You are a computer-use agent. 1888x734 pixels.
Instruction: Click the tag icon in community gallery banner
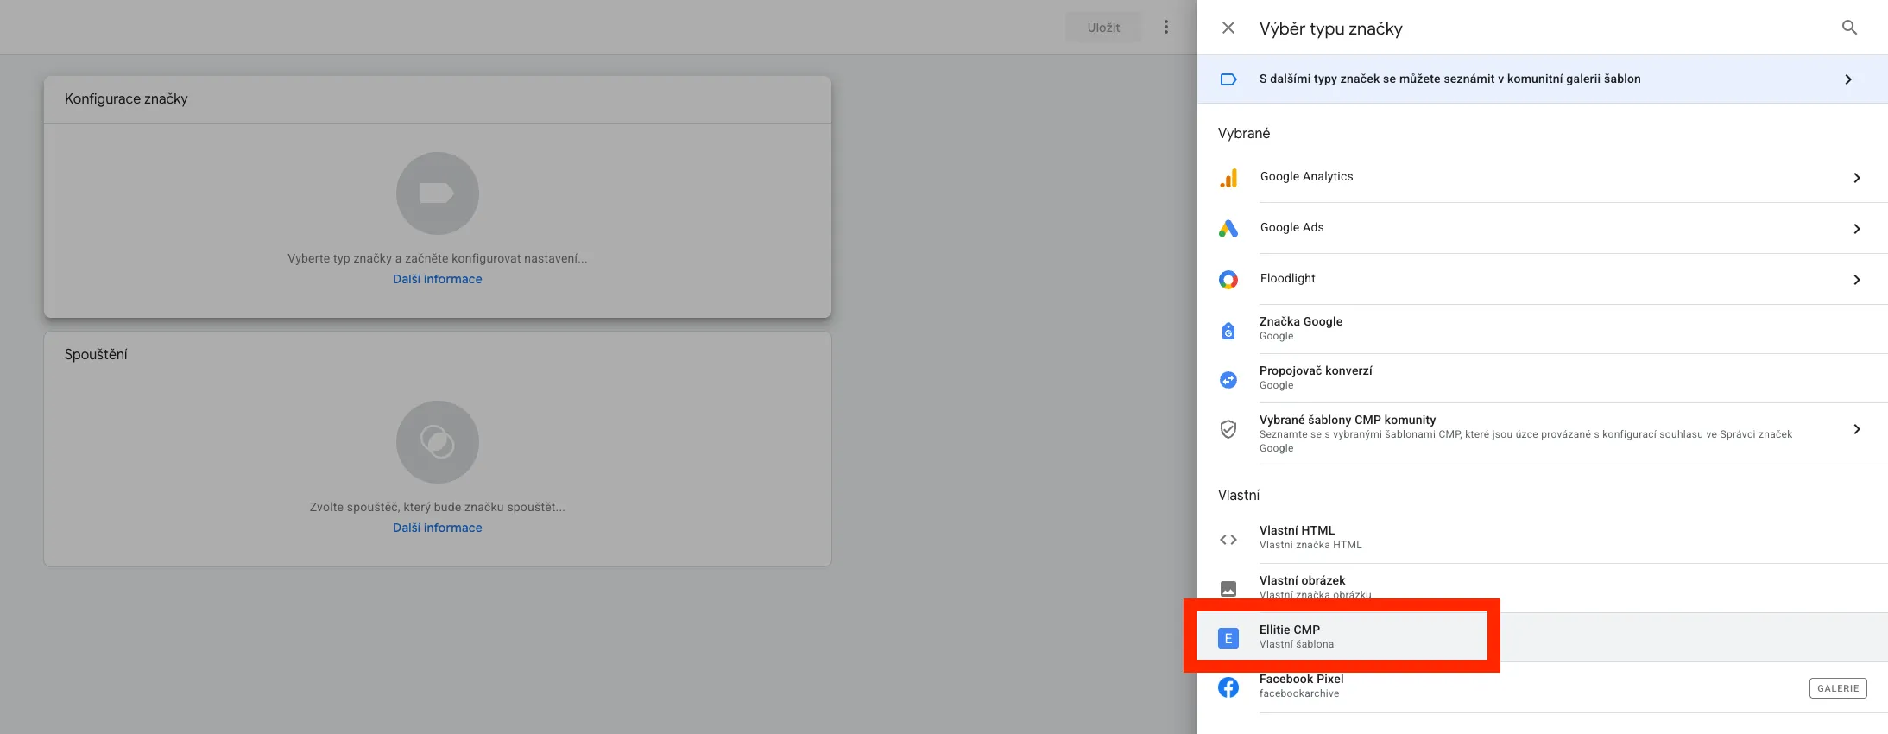(1228, 79)
